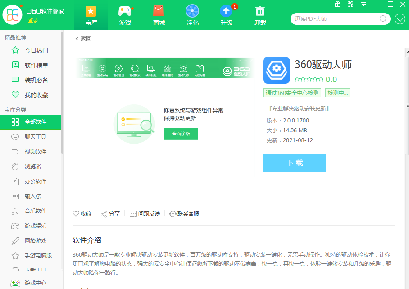Select the 宝库 tab

point(91,15)
